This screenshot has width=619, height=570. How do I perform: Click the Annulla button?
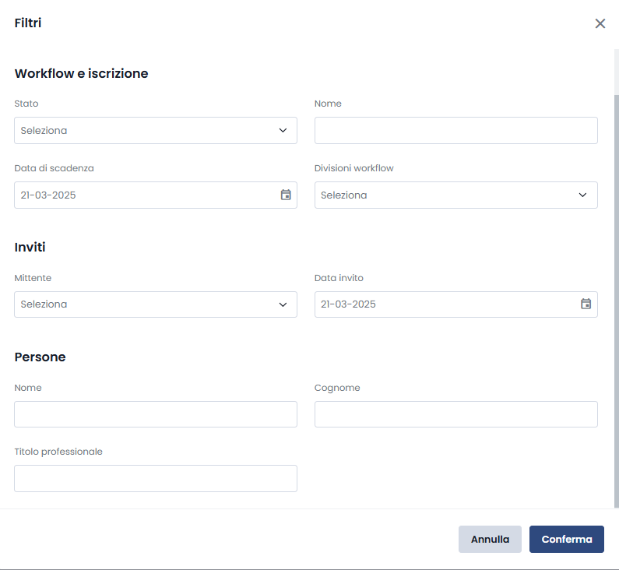(490, 539)
